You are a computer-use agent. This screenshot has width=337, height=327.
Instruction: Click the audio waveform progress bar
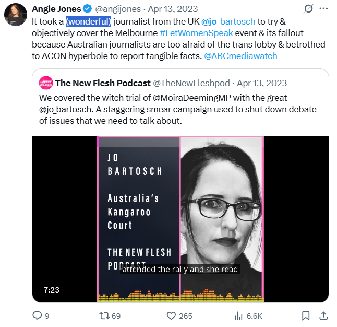coord(180,296)
